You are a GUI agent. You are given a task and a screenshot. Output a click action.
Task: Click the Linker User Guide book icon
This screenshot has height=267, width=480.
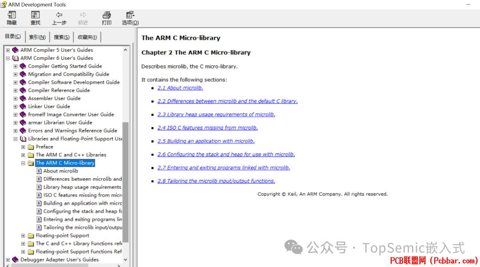coord(23,107)
